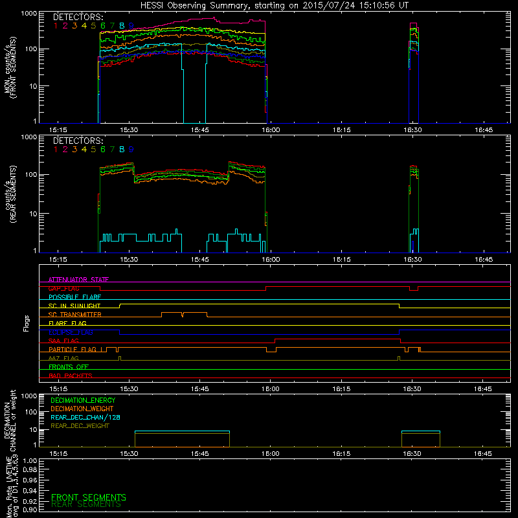The height and width of the screenshot is (518, 518).
Task: Select detector 8 number in front segments legend
Action: 122,26
